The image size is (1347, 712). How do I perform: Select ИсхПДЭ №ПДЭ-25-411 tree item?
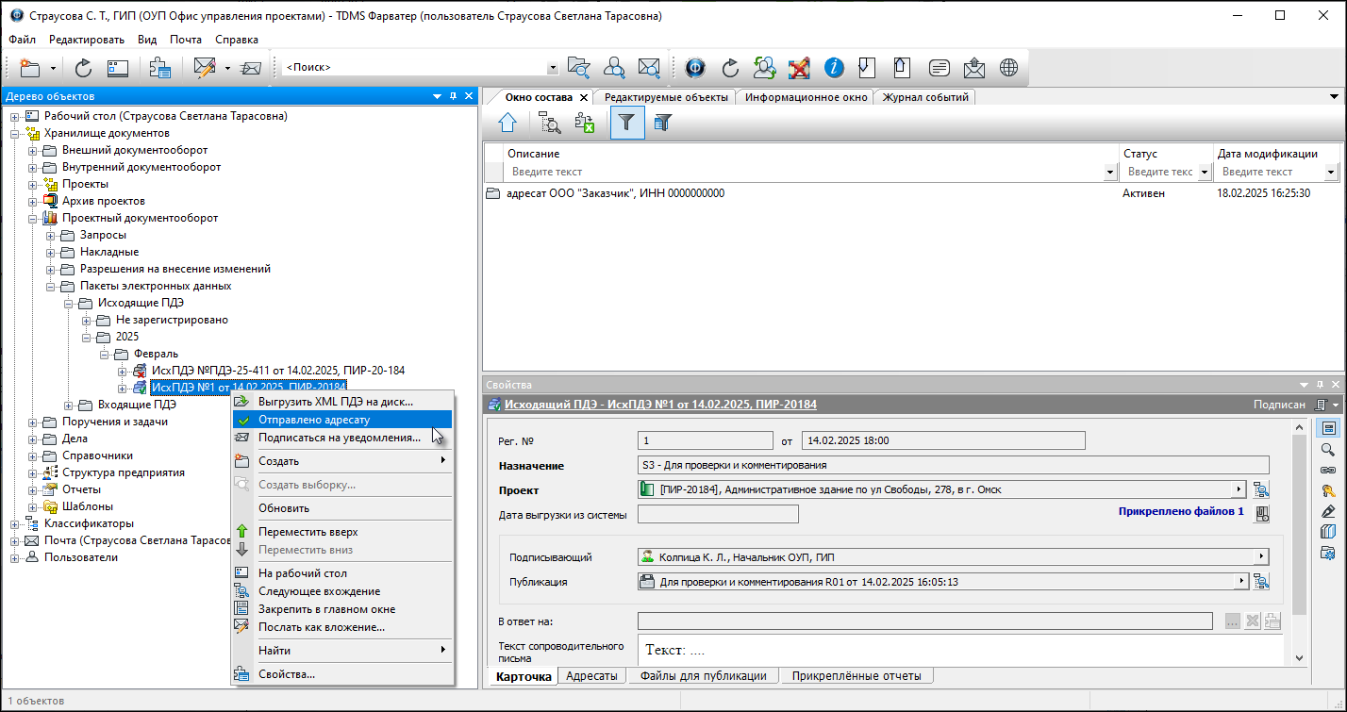(278, 371)
